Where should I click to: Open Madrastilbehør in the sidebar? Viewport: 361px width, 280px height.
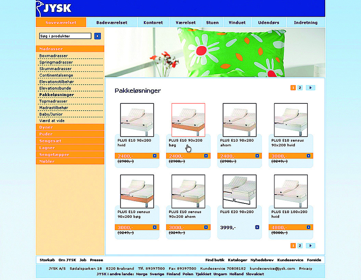(54, 108)
